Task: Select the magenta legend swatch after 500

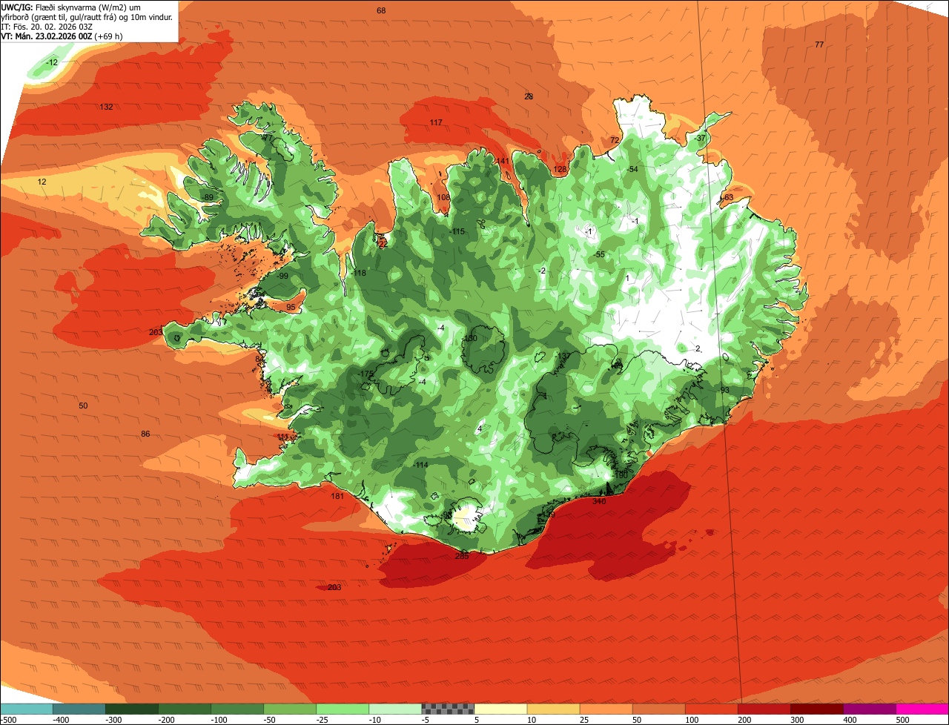Action: click(x=922, y=709)
